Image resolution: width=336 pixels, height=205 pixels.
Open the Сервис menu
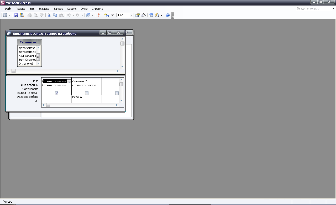pos(72,9)
